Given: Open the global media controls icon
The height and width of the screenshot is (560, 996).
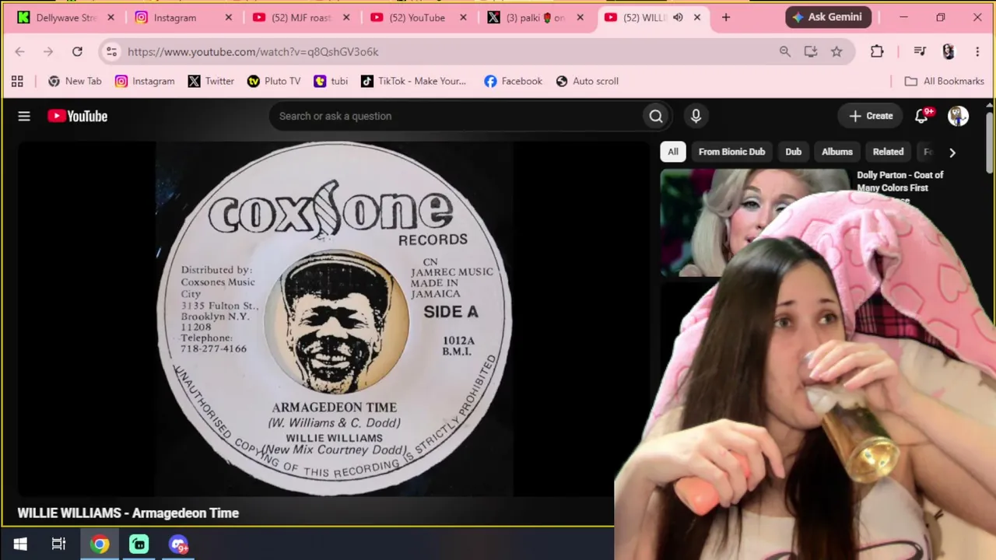Looking at the screenshot, I should [x=920, y=51].
